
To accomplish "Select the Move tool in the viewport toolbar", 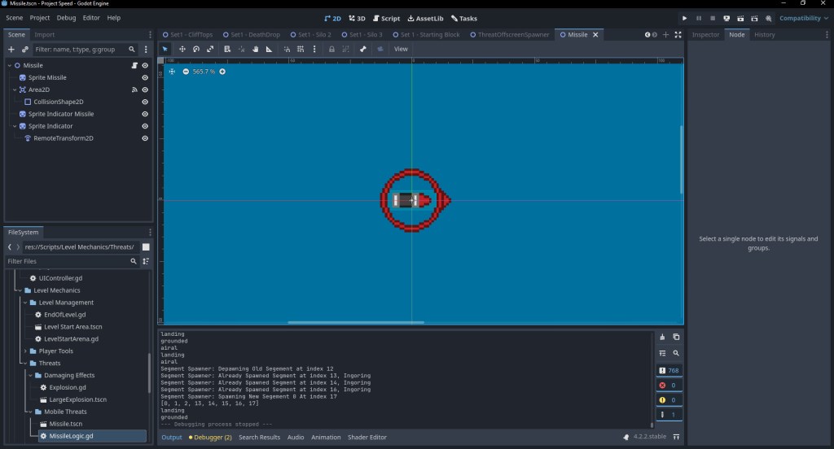I will tap(182, 49).
